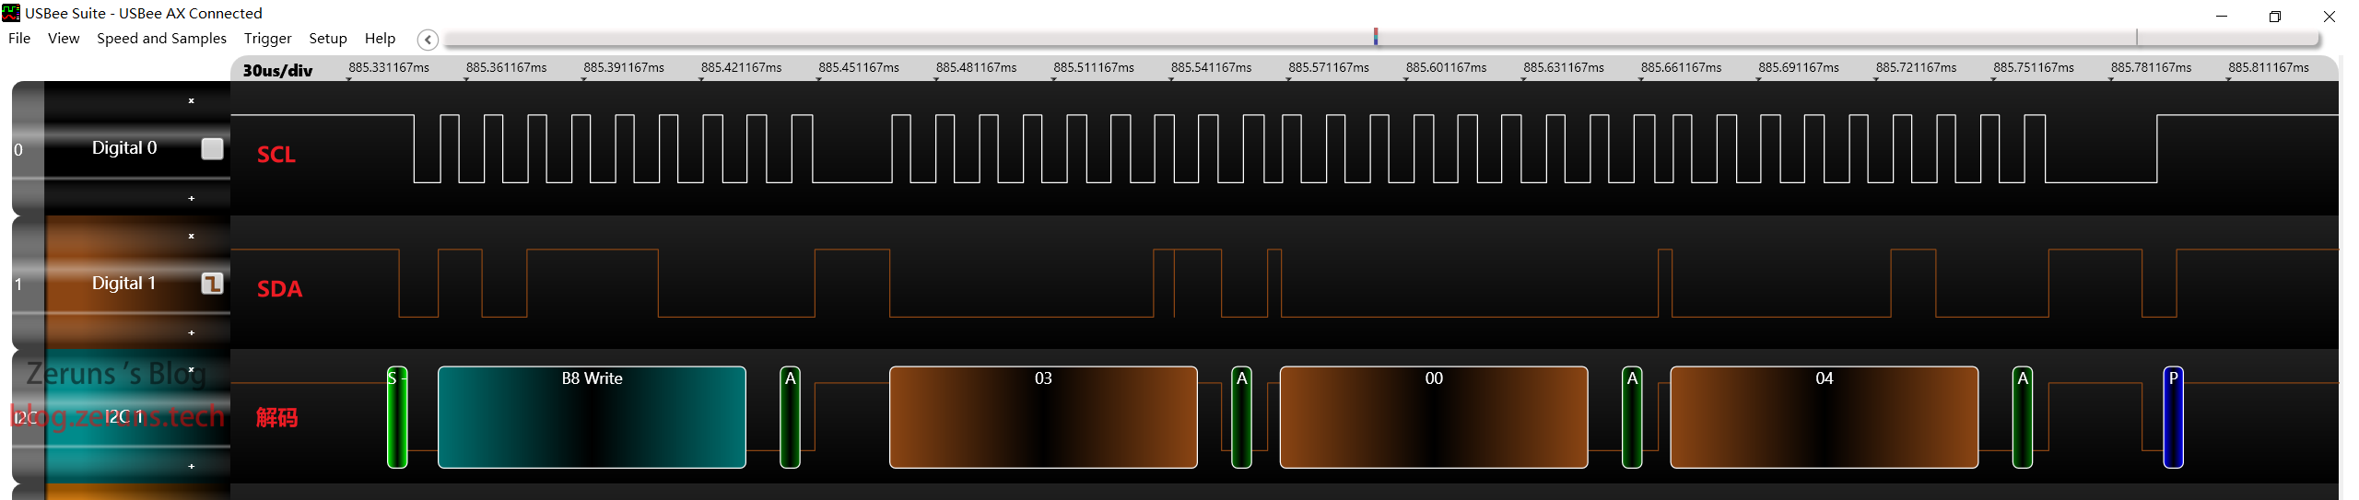2359x500 pixels.
Task: Click the x icon on Digital 0 channel
Action: pos(191,100)
